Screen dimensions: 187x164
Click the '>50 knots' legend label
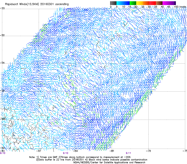click(180, 7)
